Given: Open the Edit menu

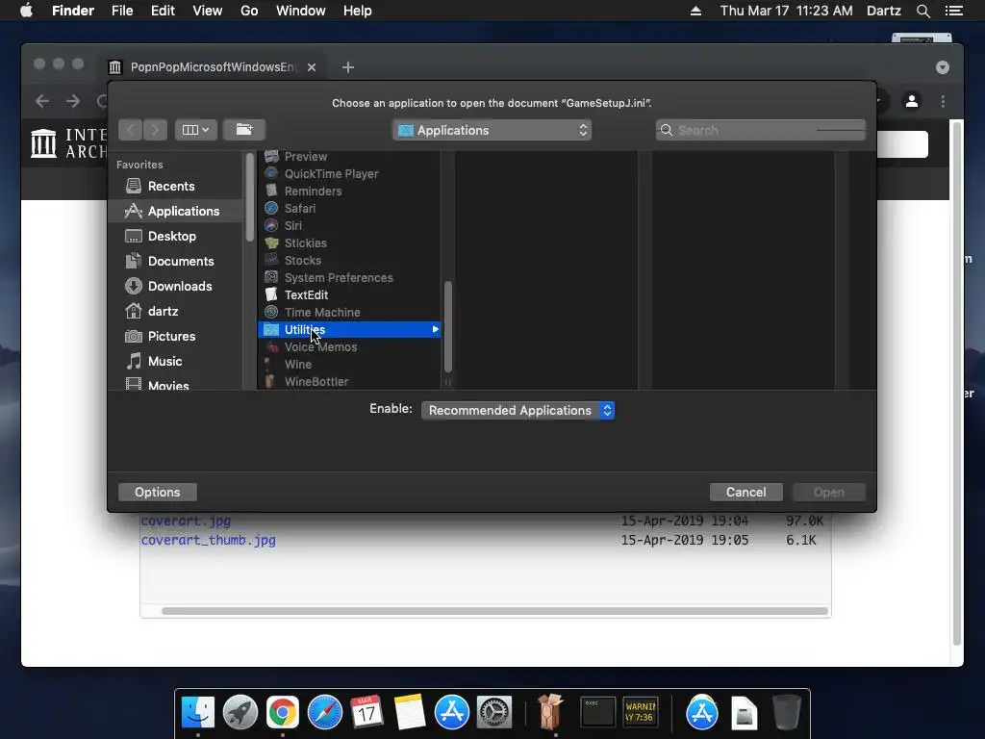Looking at the screenshot, I should pyautogui.click(x=163, y=11).
